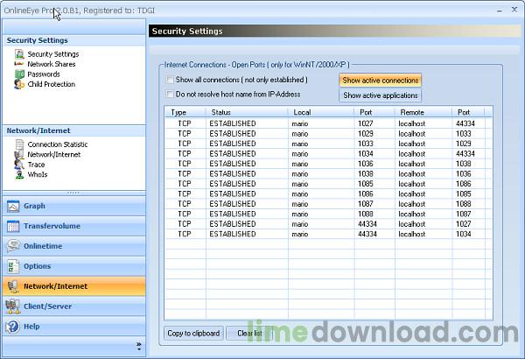Click the Help question mark icon

(13, 327)
